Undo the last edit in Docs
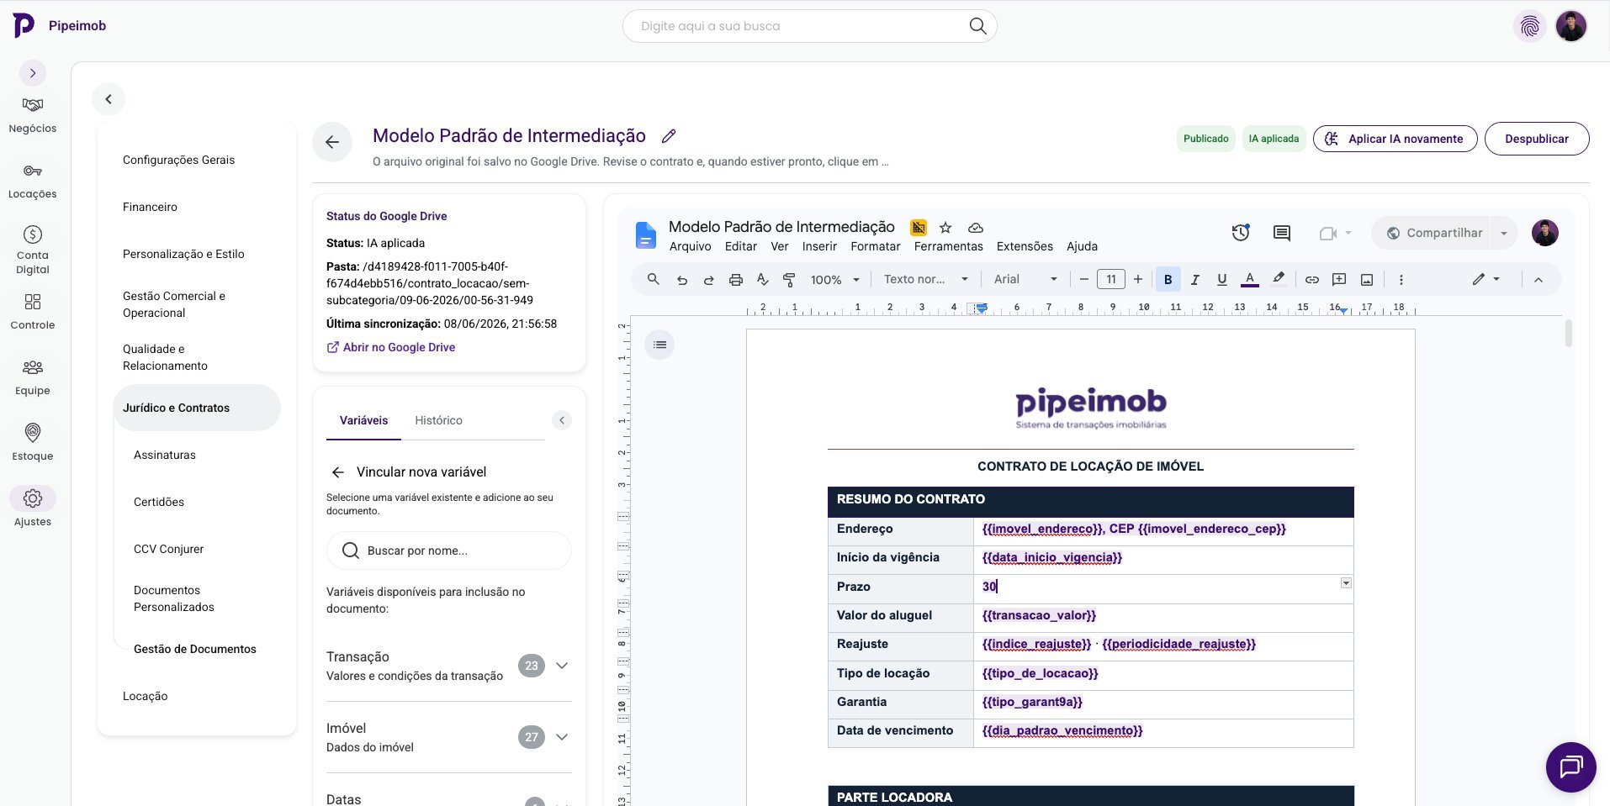The image size is (1610, 806). point(681,280)
